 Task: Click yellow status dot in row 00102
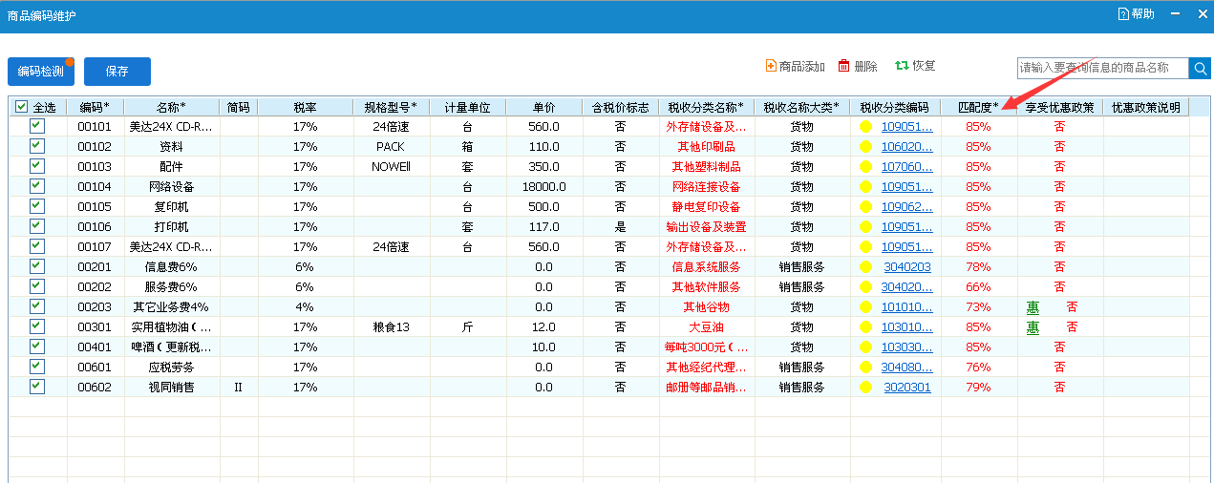866,147
